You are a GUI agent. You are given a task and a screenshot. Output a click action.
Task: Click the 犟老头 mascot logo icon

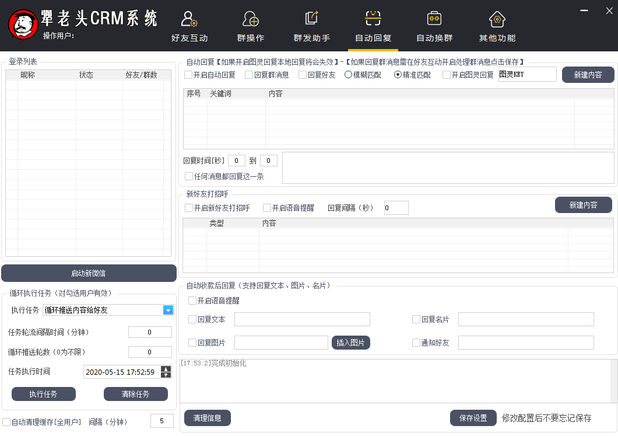pos(23,25)
